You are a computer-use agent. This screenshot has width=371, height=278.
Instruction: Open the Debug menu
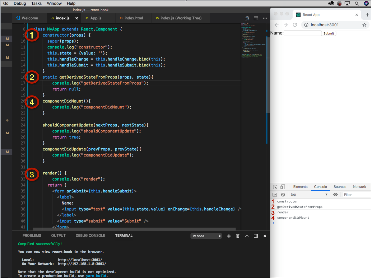coord(20,3)
